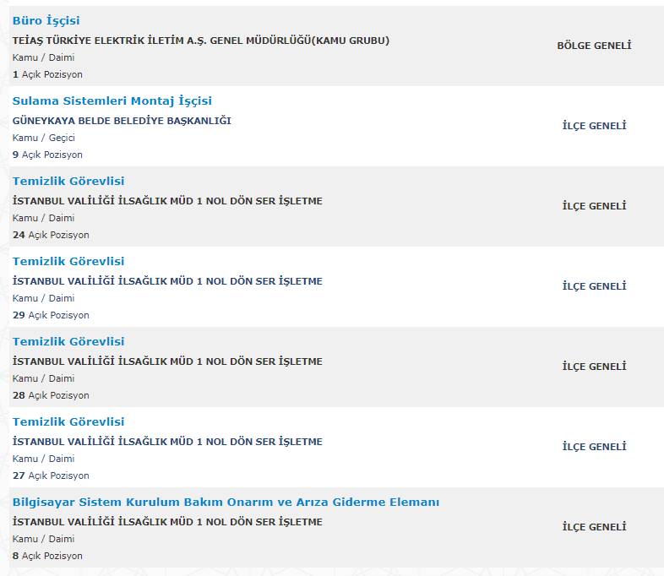Open Temizlik Görevlisi title with 27 positions
This screenshot has height=576, width=664.
tap(68, 421)
